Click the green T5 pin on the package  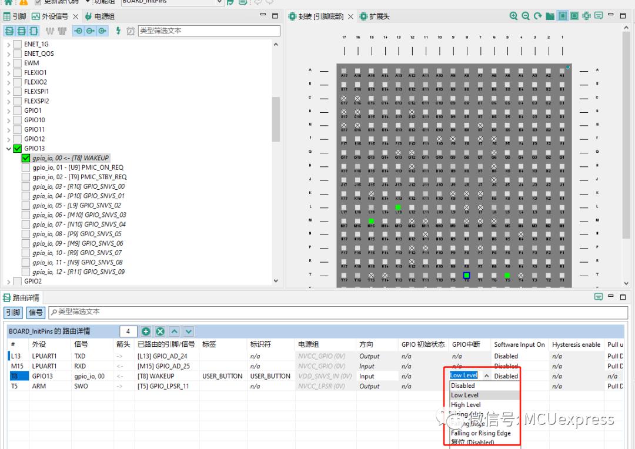pos(507,275)
